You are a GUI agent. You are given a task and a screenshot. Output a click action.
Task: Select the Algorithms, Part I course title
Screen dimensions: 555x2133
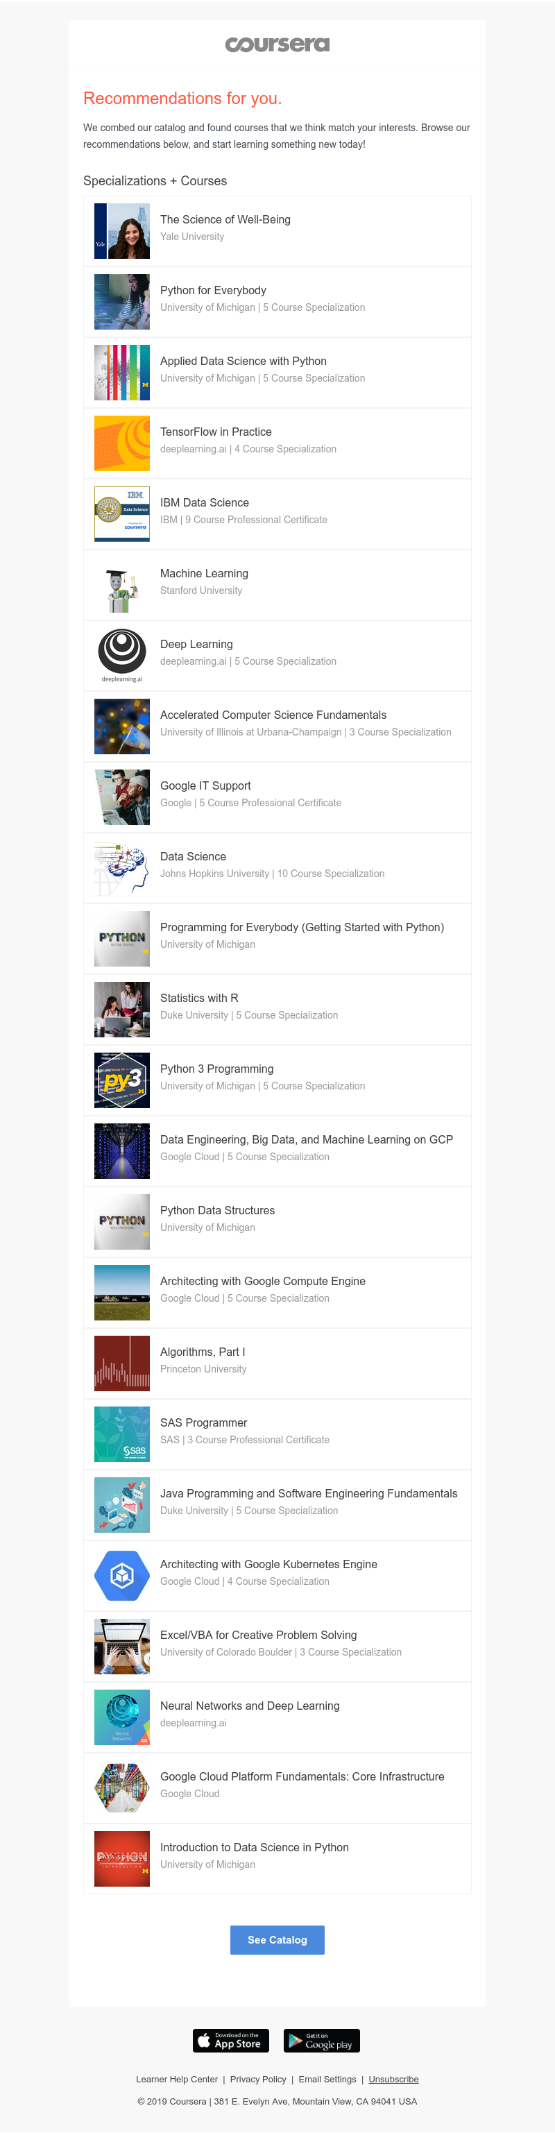(202, 1352)
